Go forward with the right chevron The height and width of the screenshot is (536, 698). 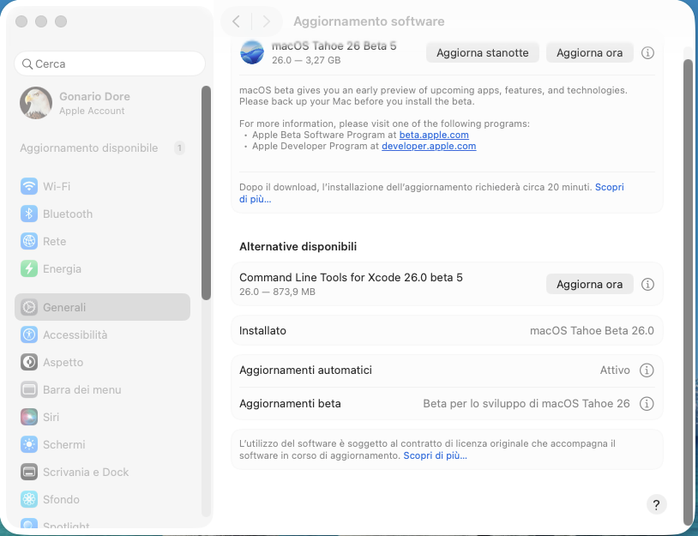[x=266, y=21]
